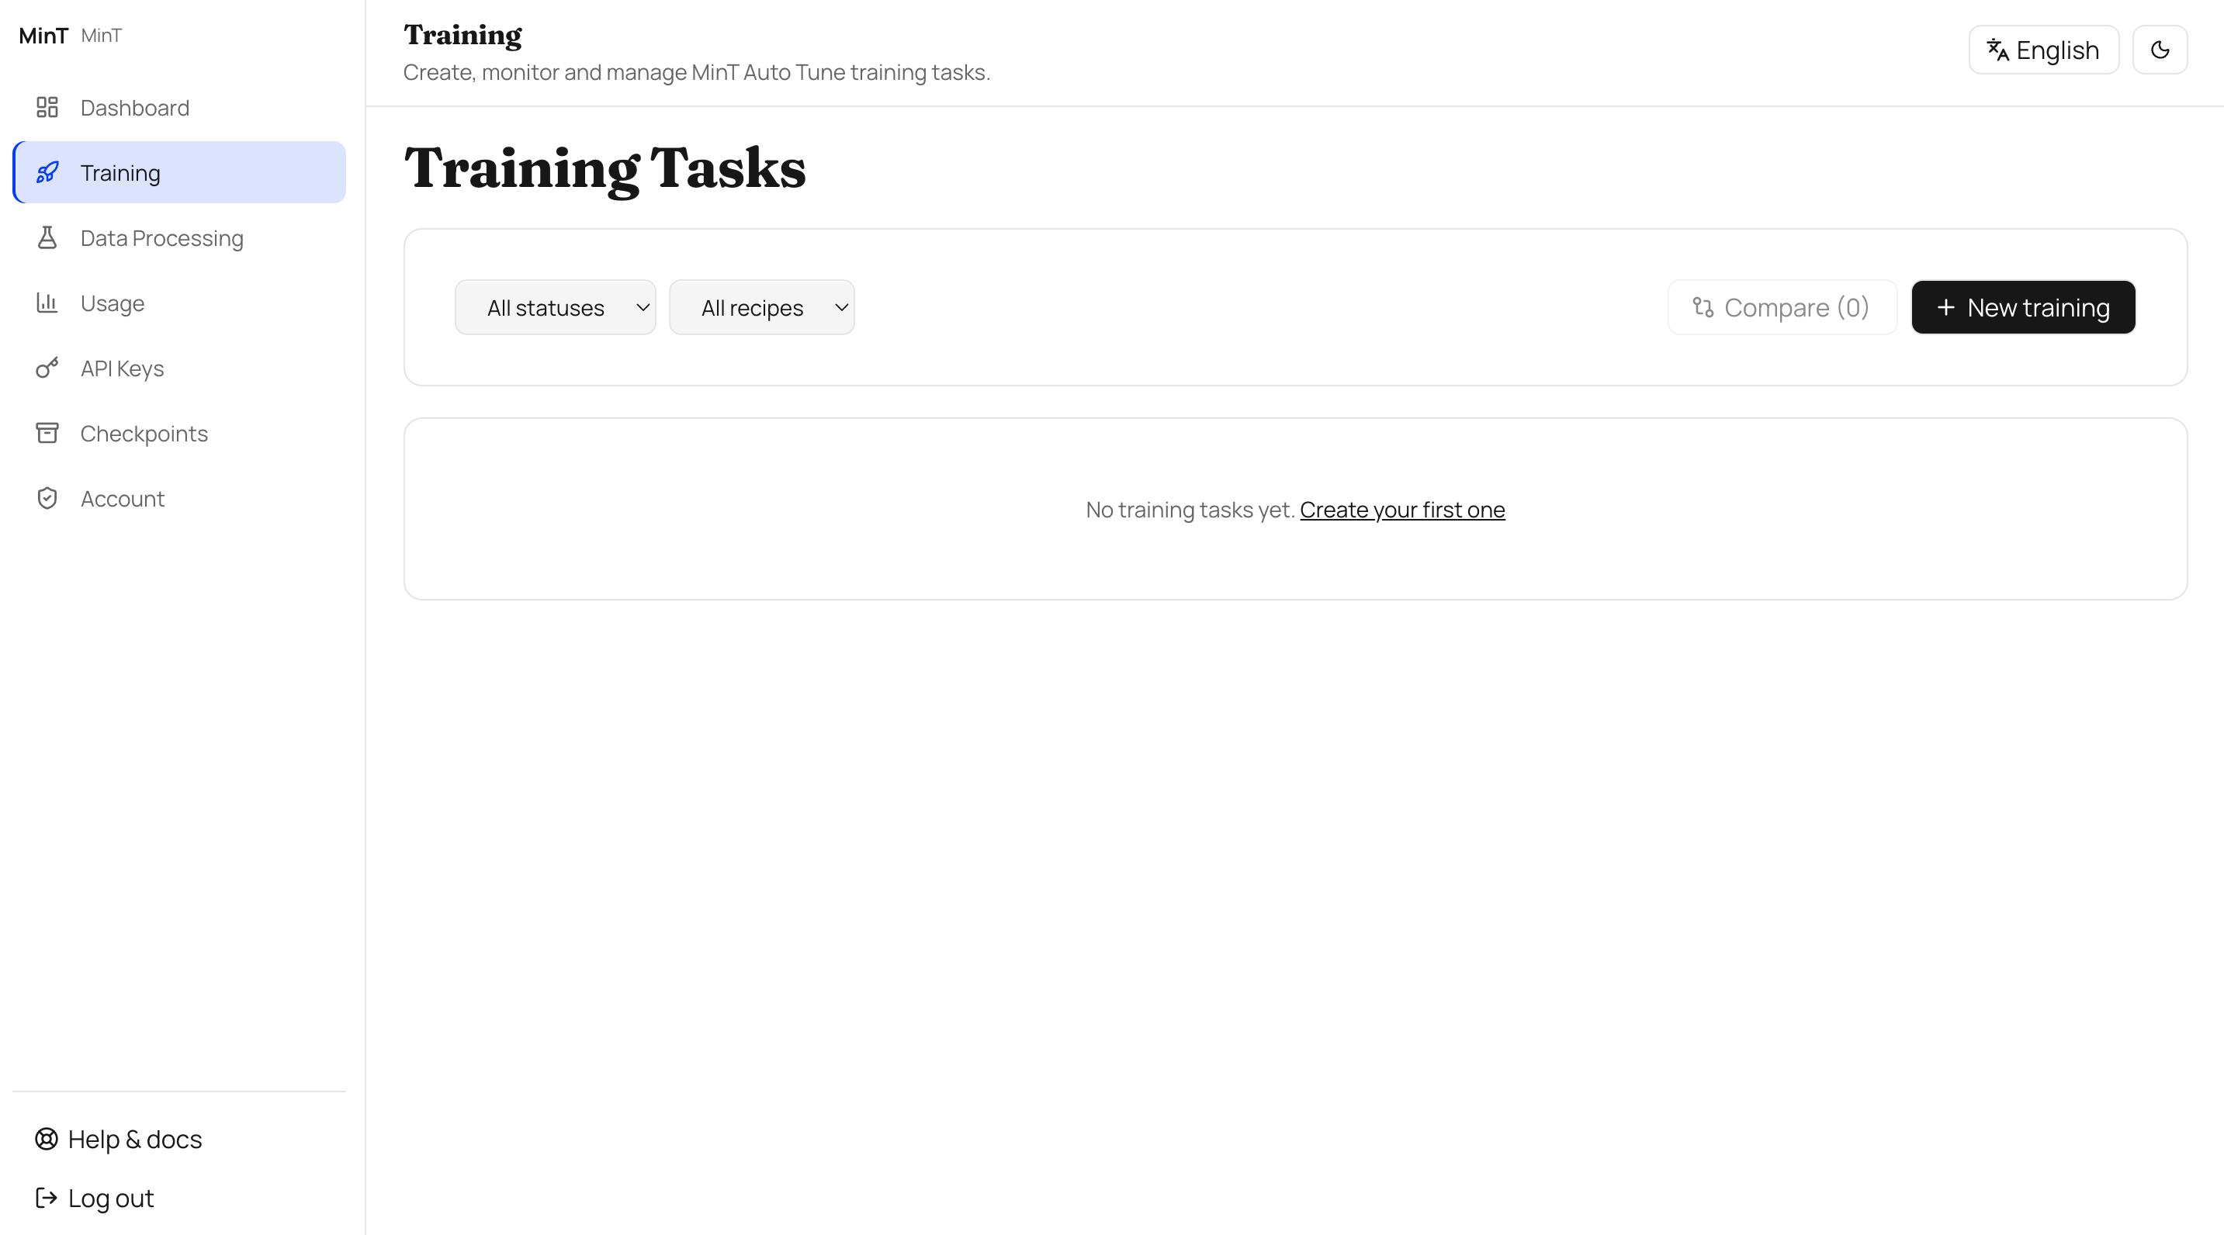
Task: Click the Checkpoints archive box icon
Action: point(47,433)
